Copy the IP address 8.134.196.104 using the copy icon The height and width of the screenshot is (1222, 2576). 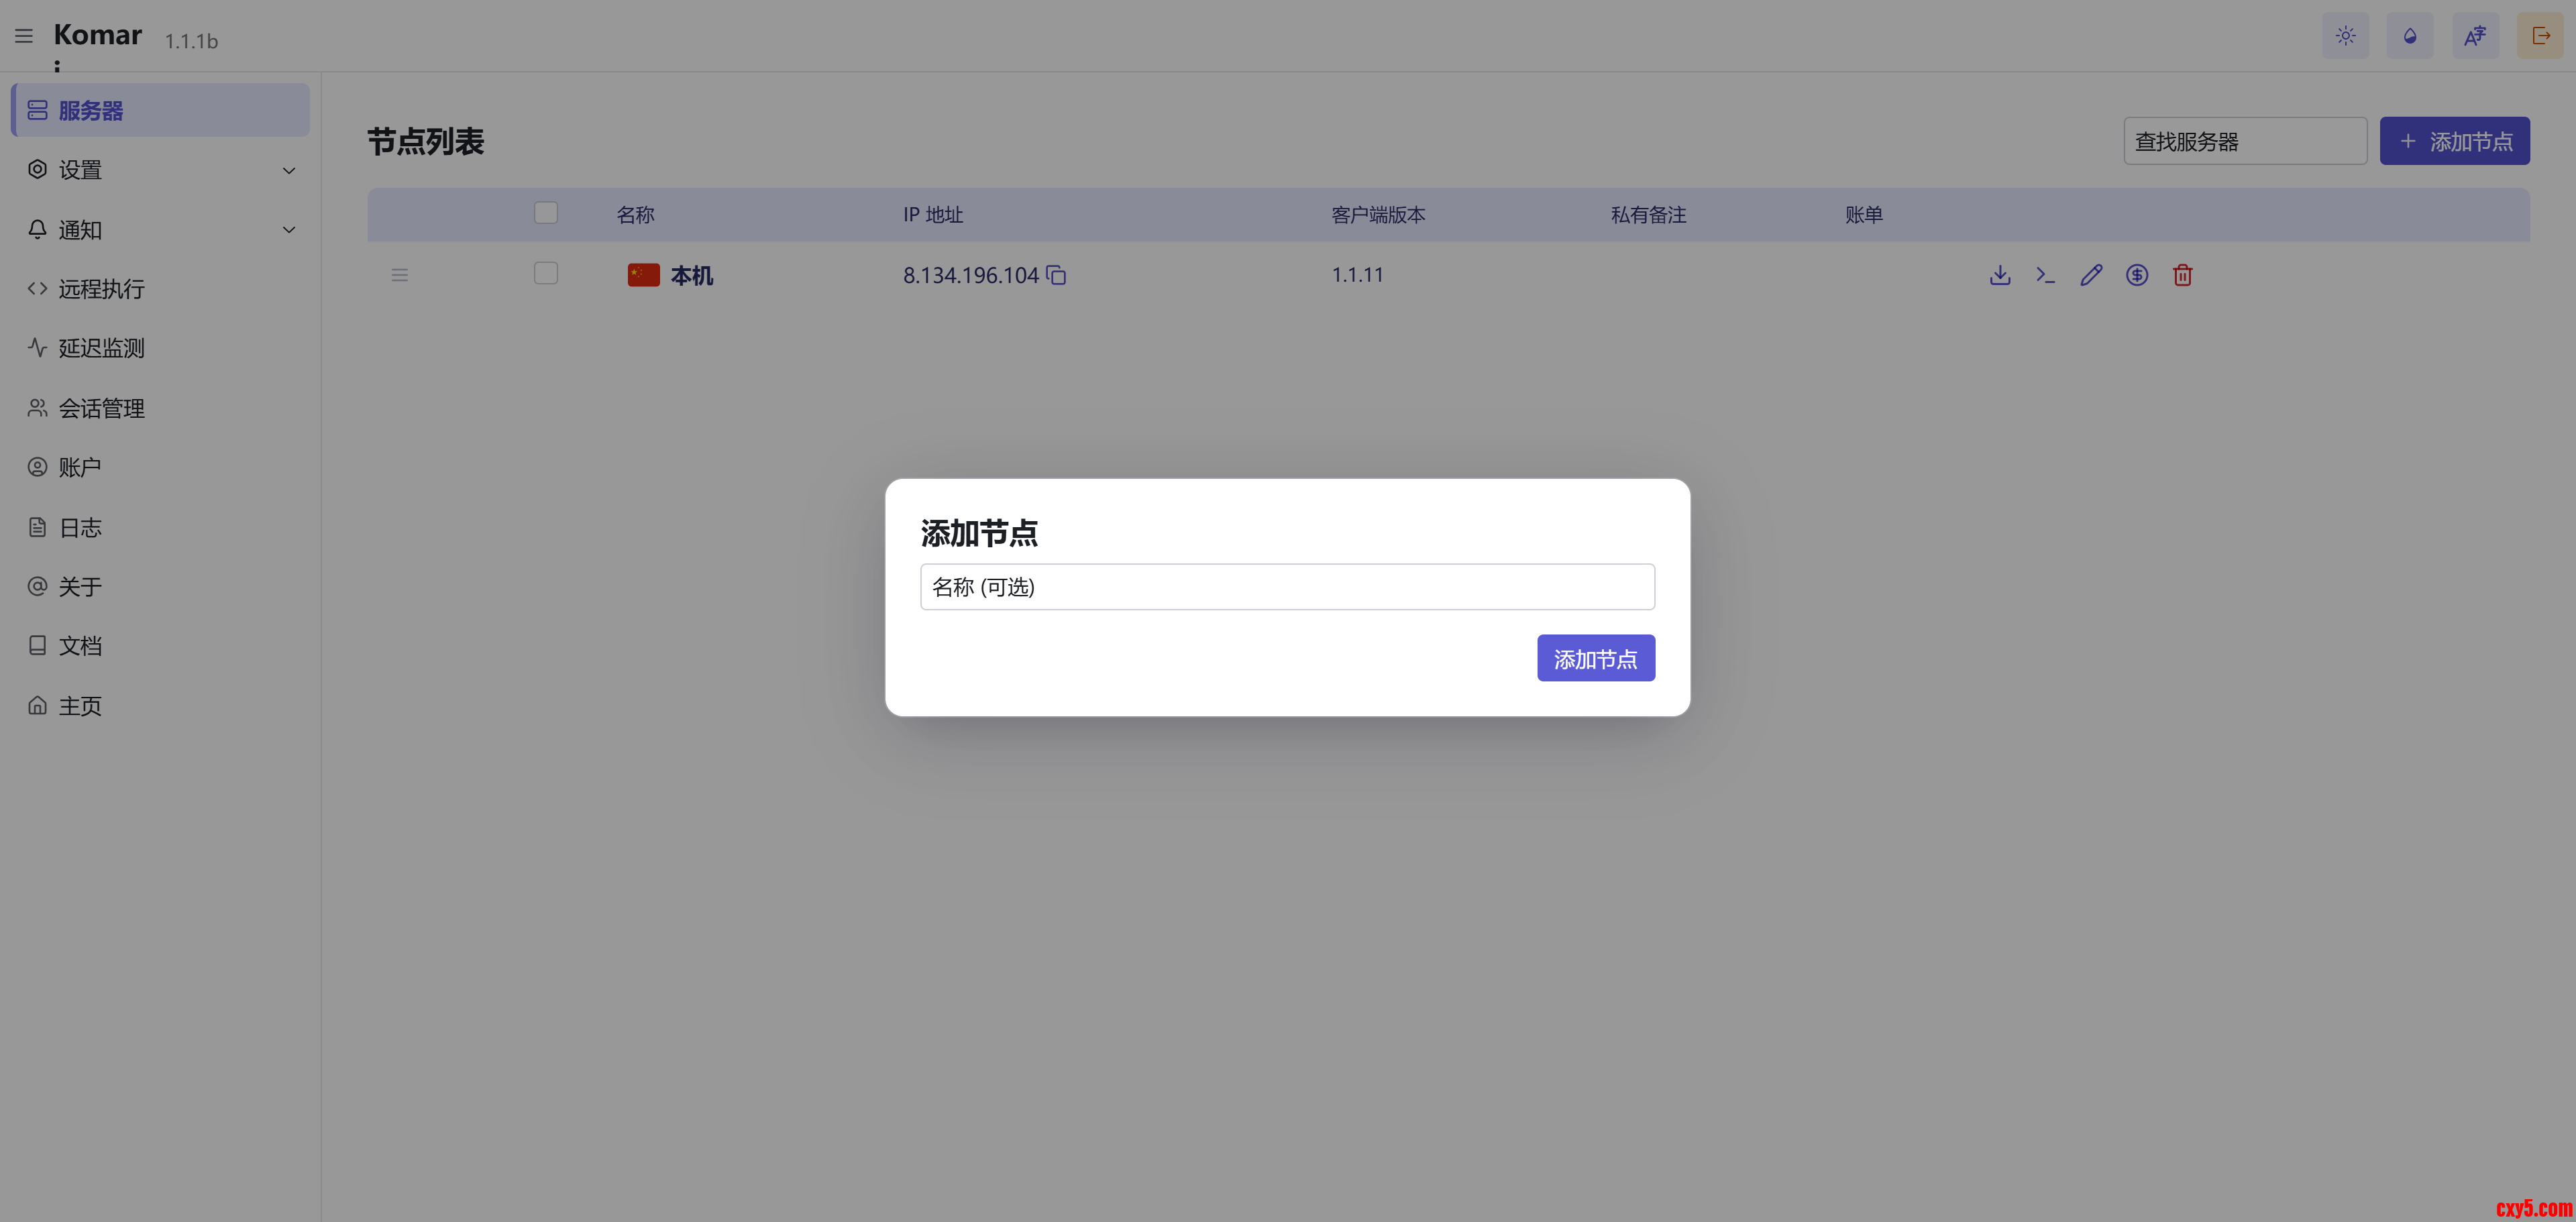coord(1056,275)
